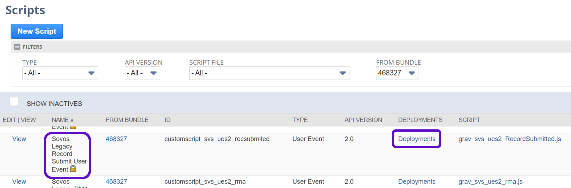571x188 pixels.
Task: Select customscript_svs_ues2_recsubmited ID text
Action: click(x=217, y=139)
